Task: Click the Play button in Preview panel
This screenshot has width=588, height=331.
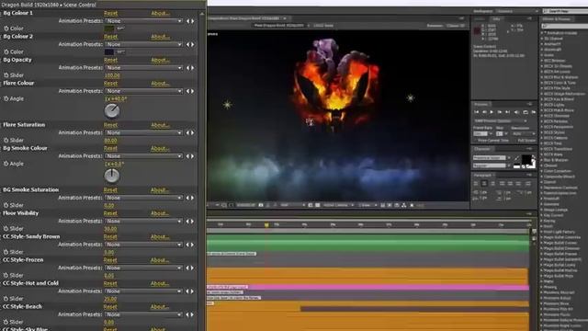Action: (492, 112)
